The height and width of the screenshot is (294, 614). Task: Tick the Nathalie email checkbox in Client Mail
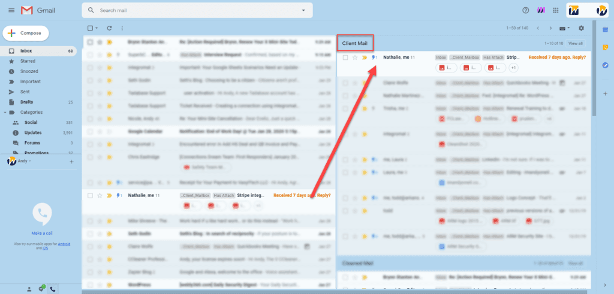pyautogui.click(x=345, y=57)
